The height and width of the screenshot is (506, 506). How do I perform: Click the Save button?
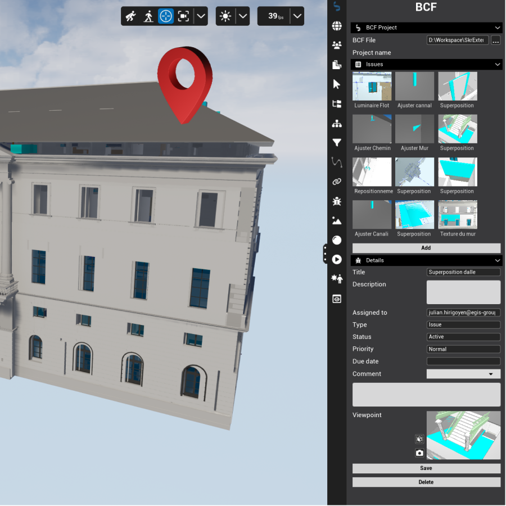426,468
